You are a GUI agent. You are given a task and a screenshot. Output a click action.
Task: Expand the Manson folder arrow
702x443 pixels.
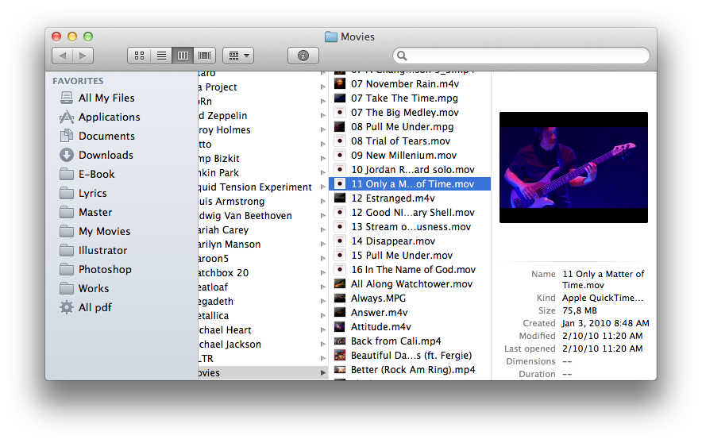click(322, 245)
